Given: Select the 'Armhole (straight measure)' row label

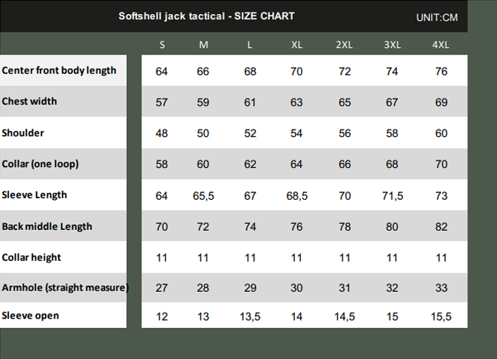Looking at the screenshot, I should [65, 287].
